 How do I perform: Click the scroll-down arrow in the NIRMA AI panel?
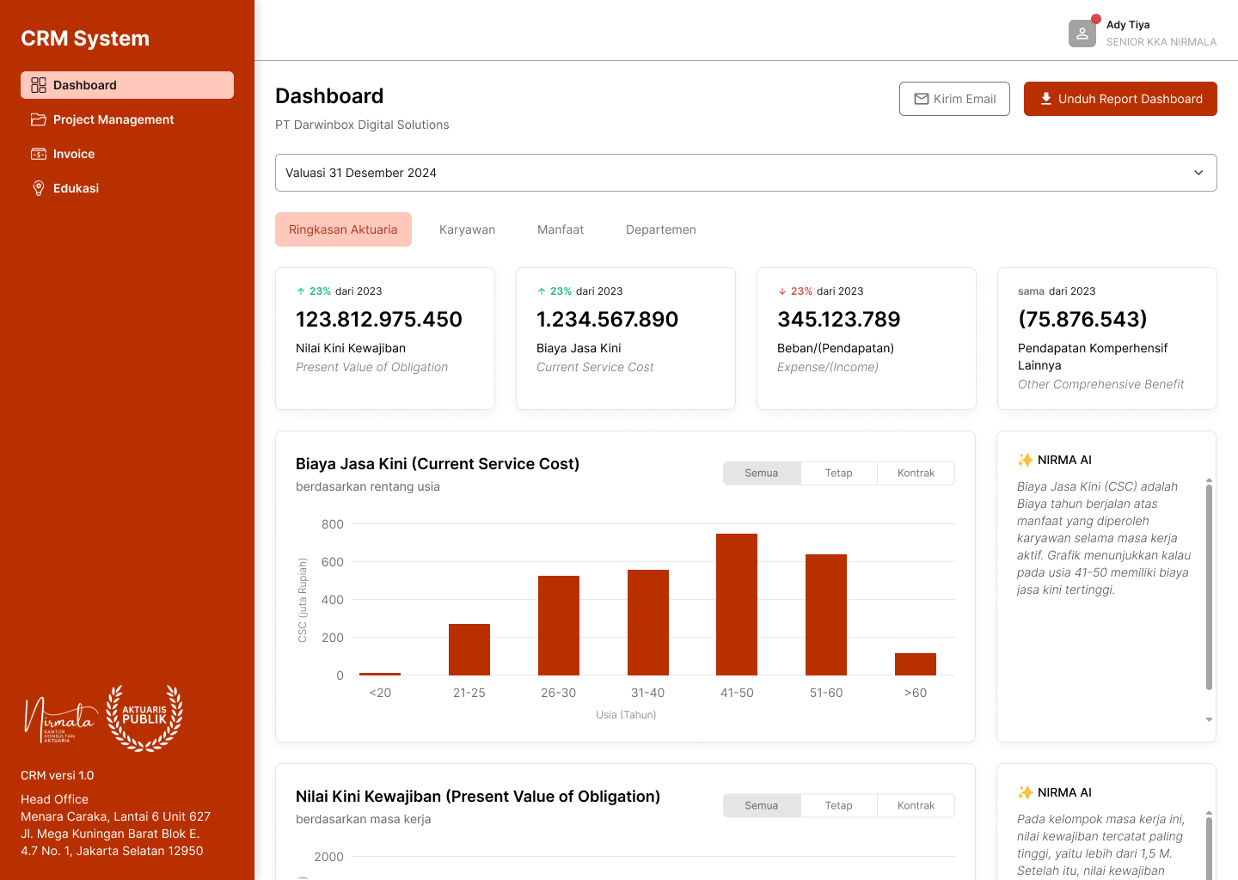pyautogui.click(x=1210, y=719)
